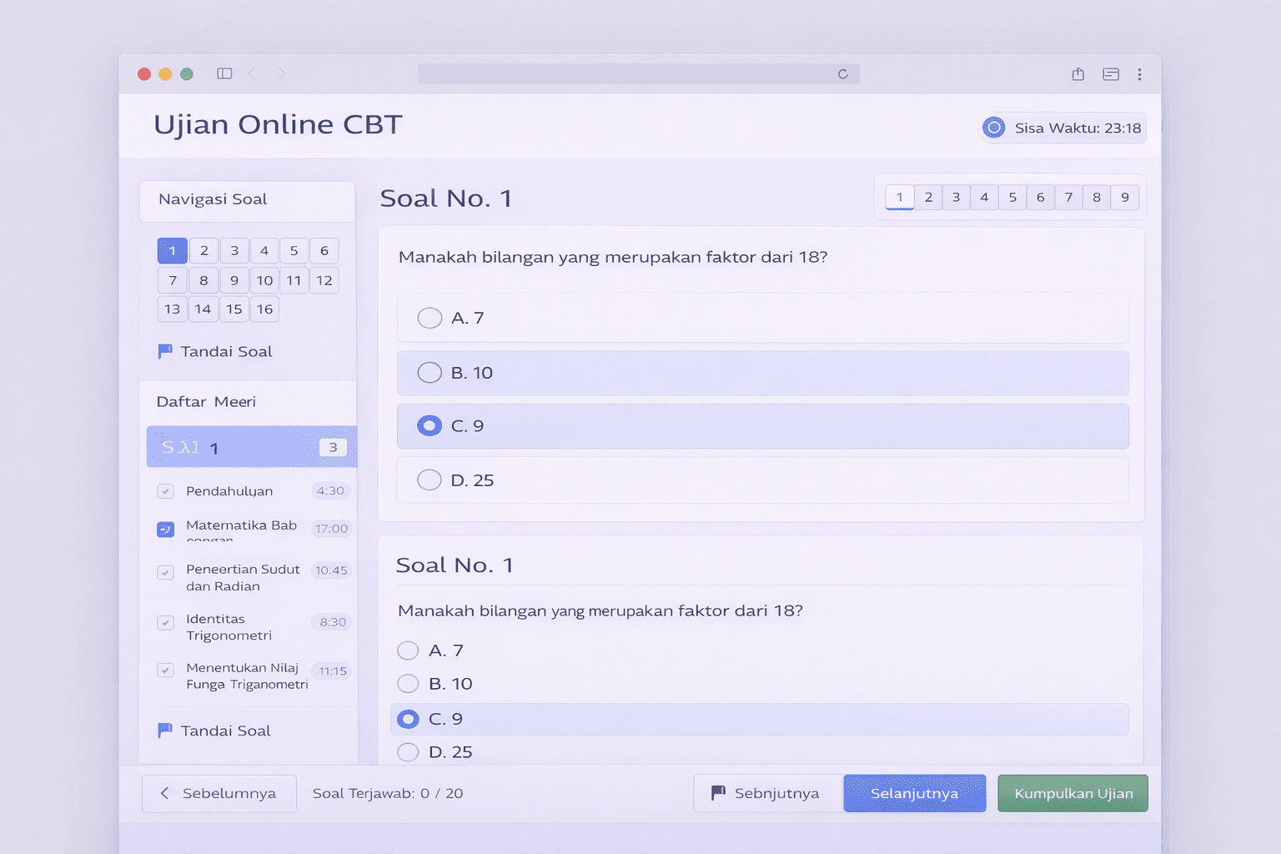Click the browser address bar
Viewport: 1281px width, 854px height.
pyautogui.click(x=625, y=74)
